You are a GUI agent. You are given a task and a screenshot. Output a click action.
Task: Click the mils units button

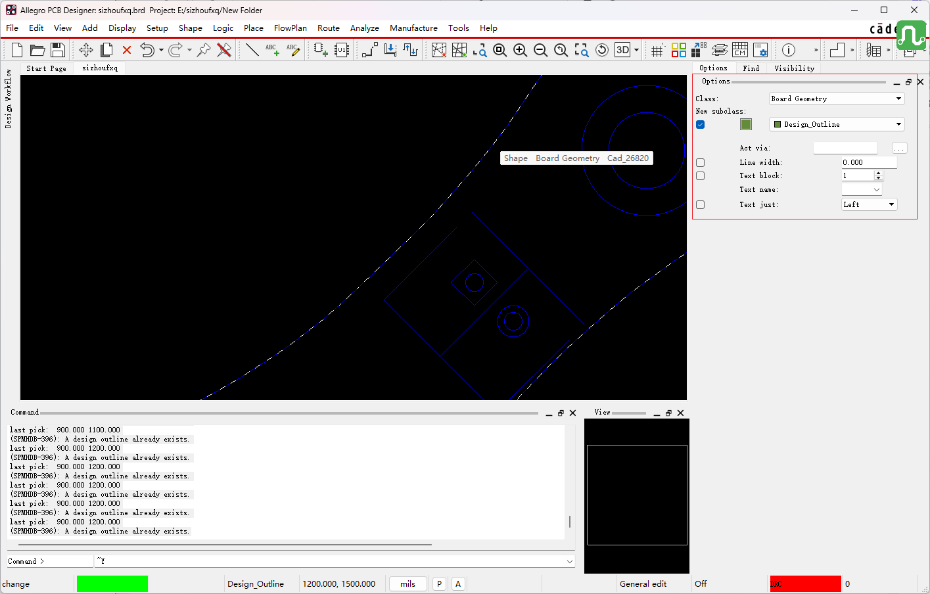pos(408,583)
